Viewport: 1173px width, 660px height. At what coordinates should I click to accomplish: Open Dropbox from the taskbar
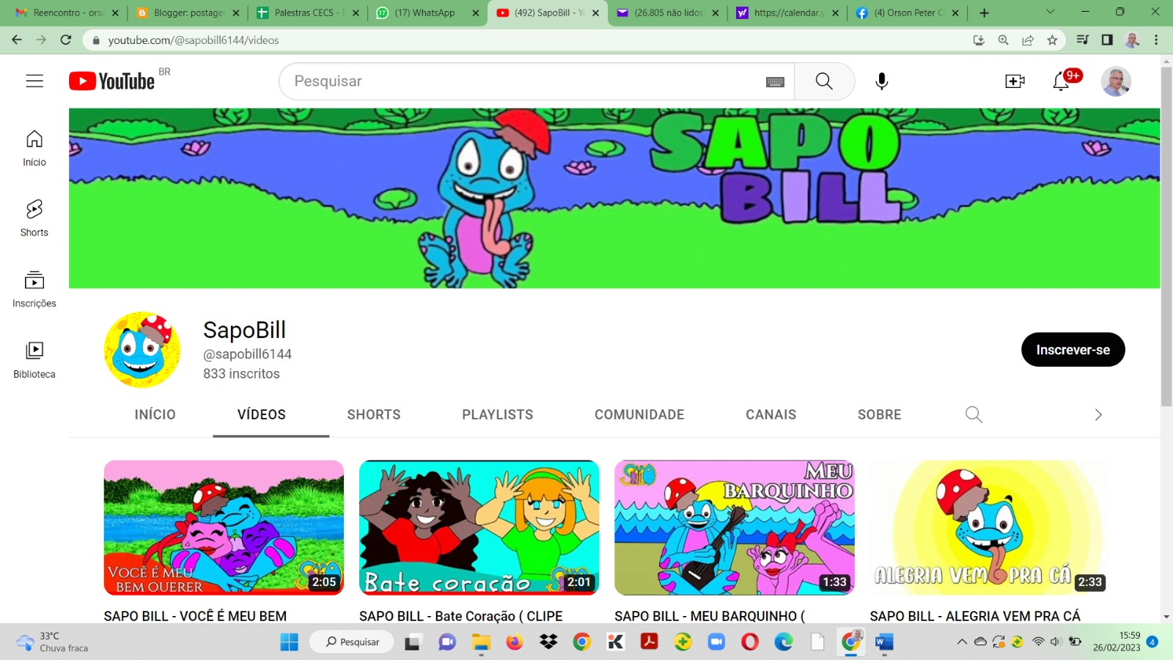[548, 642]
